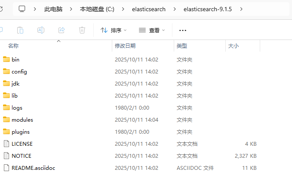Click the config folder icon

[6, 71]
